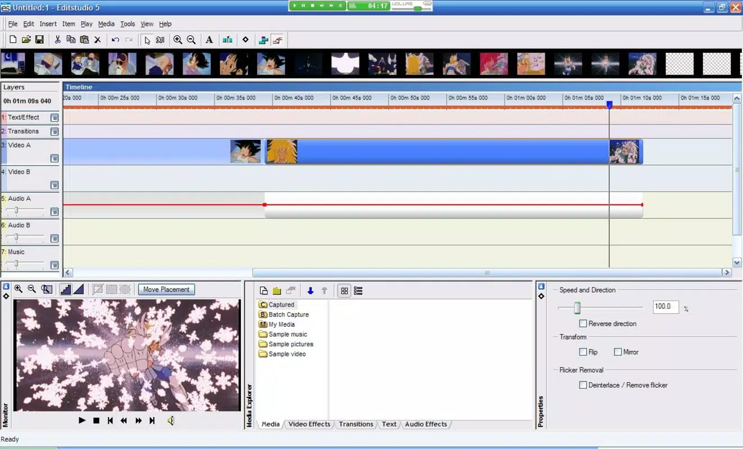743x449 pixels.
Task: Insert a keyframe with the diamond toolbar icon
Action: [245, 40]
